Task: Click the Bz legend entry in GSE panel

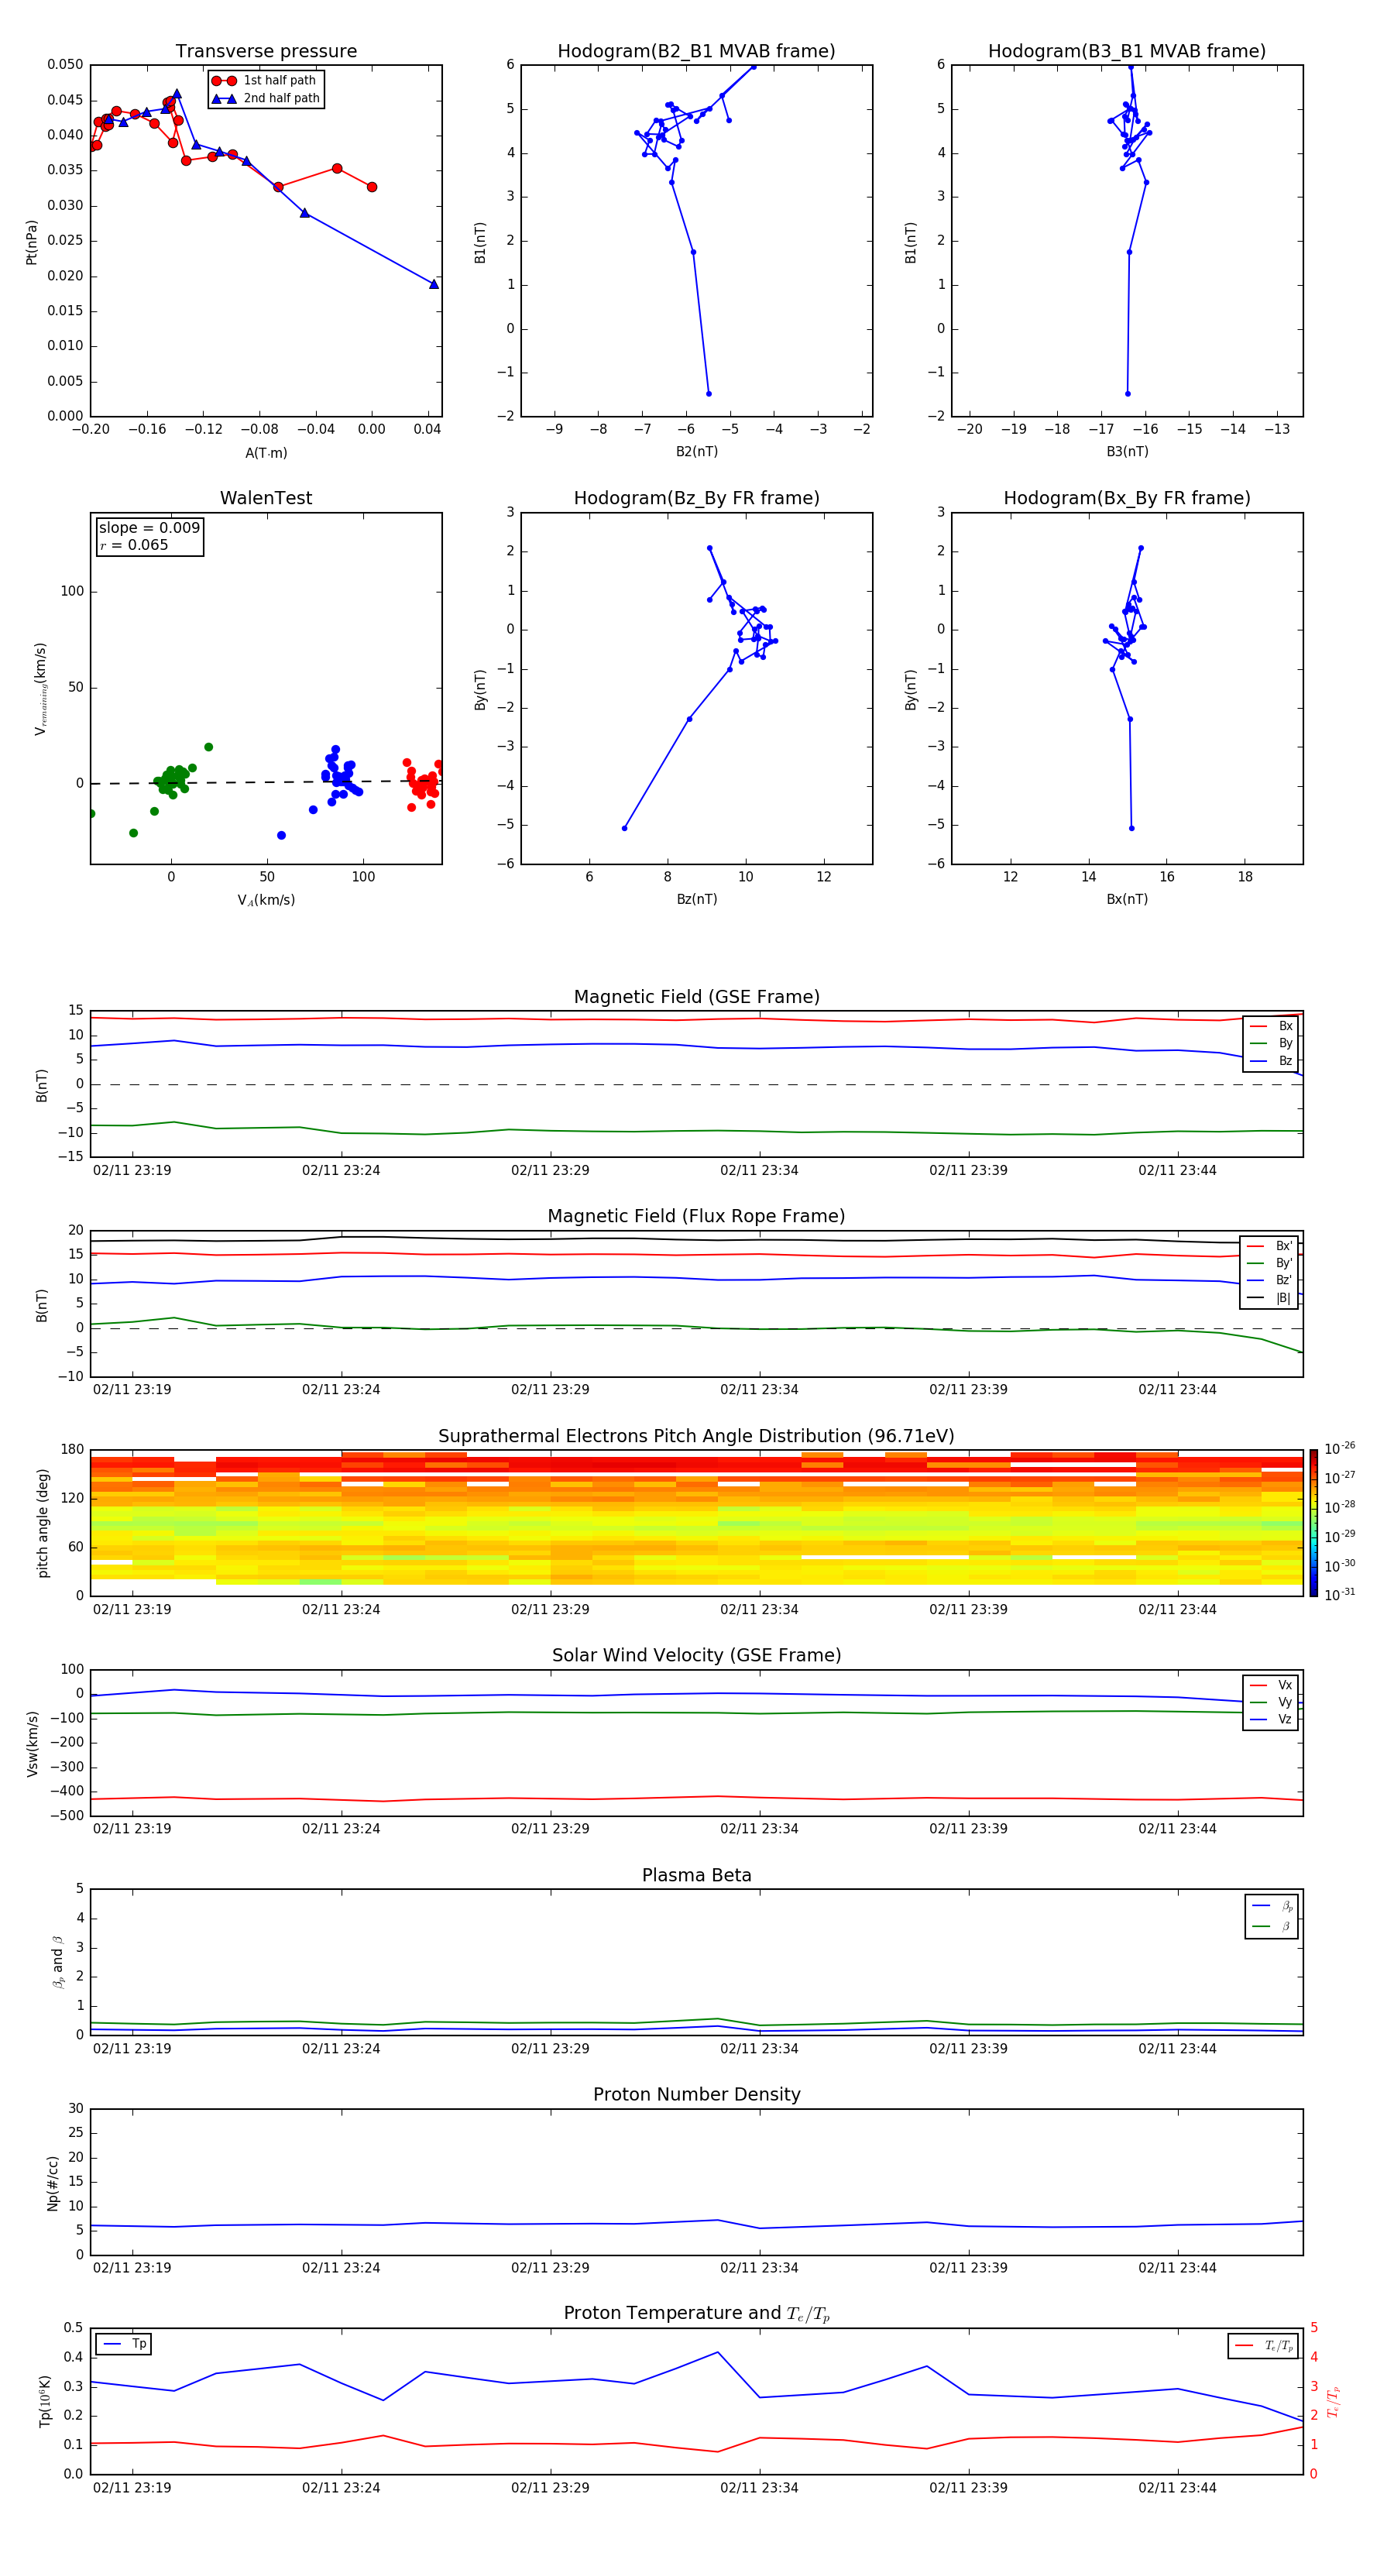Action: click(1271, 1060)
